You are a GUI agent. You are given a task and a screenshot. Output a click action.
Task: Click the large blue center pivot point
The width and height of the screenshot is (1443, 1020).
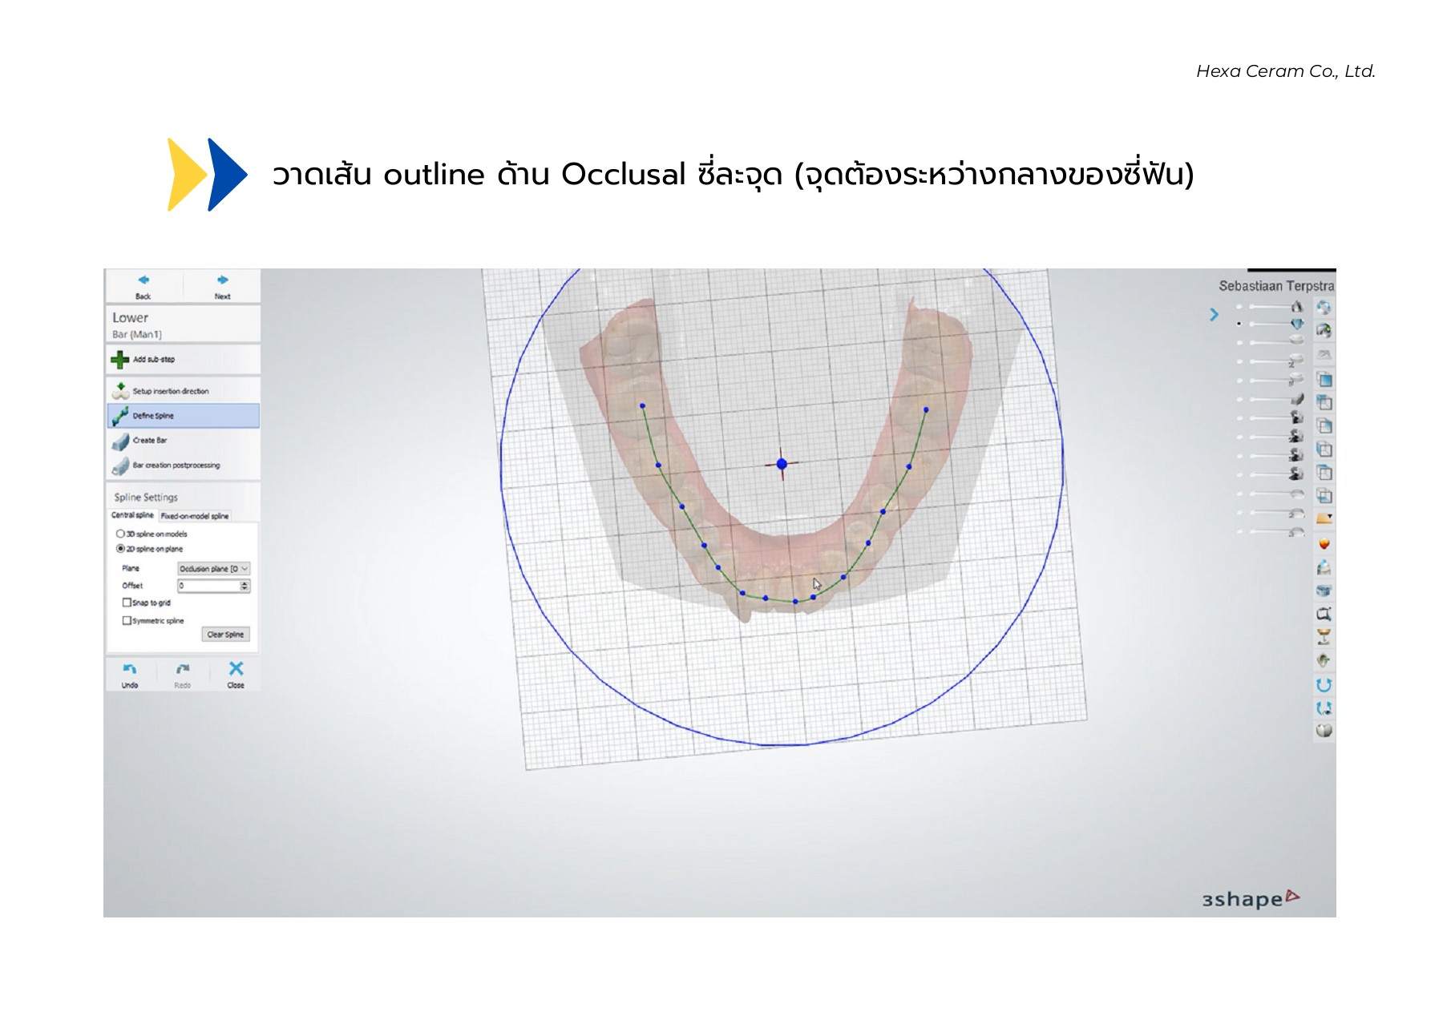pos(782,464)
